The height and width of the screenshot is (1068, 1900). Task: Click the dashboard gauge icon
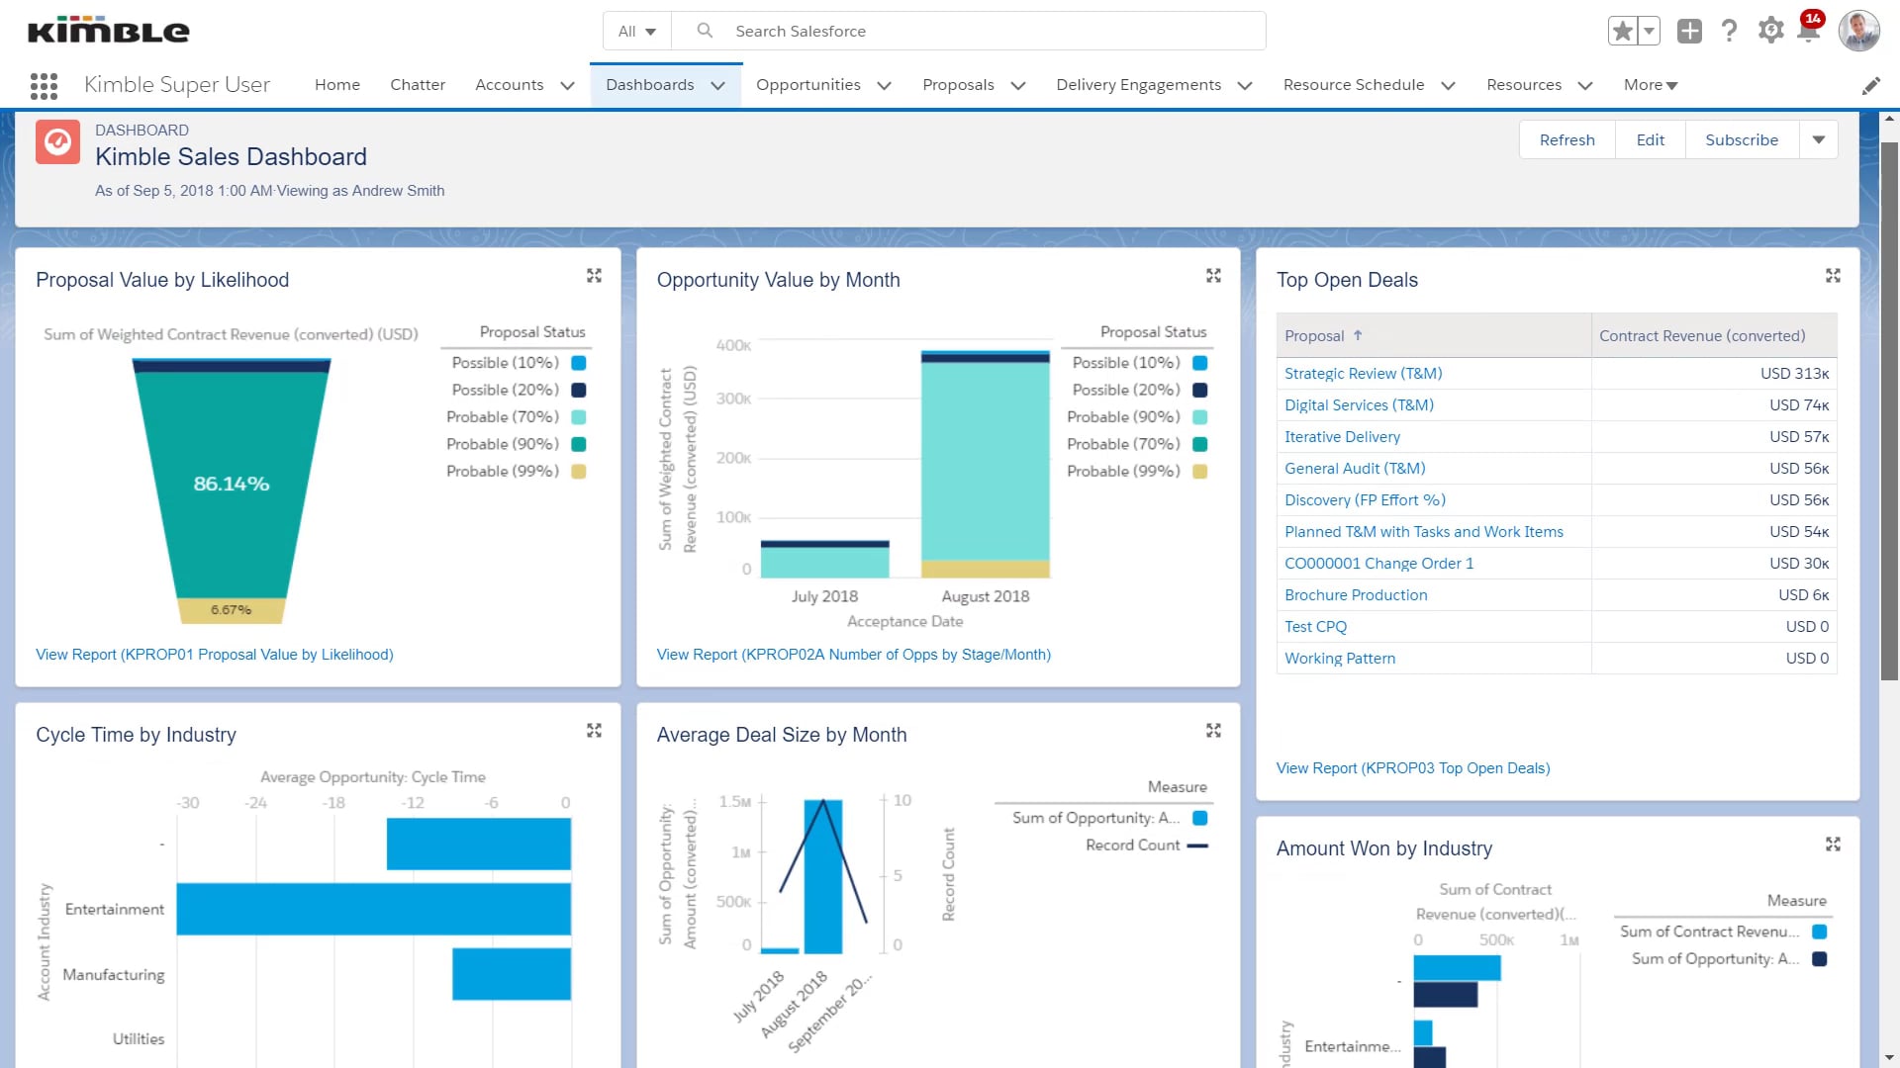(57, 142)
